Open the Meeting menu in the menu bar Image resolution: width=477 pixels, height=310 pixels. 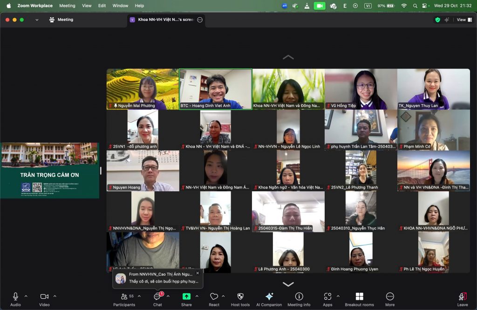click(67, 6)
